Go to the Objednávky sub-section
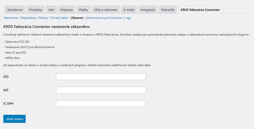The height and width of the screenshot is (129, 254). click(28, 18)
